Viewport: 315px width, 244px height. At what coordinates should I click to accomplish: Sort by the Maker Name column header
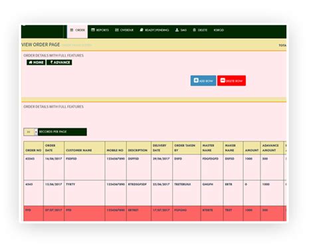(x=233, y=148)
